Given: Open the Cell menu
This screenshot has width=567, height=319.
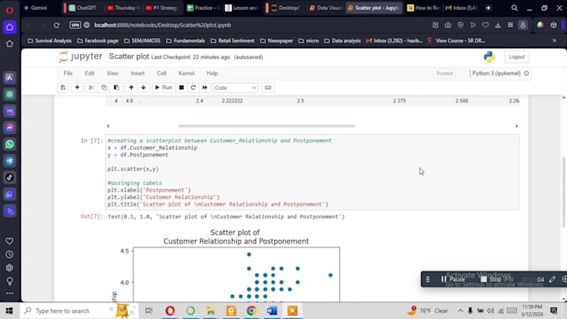Looking at the screenshot, I should tap(161, 73).
